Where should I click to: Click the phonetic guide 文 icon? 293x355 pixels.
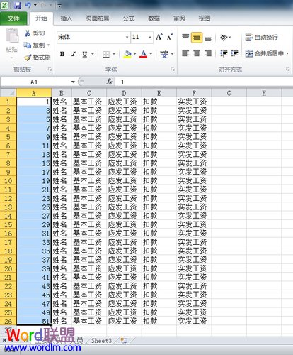point(164,55)
